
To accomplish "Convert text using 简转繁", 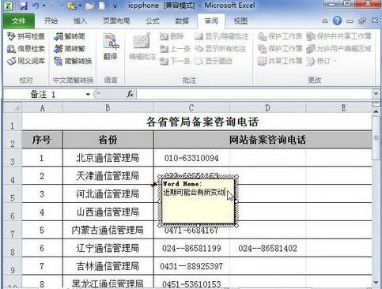I will pos(70,49).
